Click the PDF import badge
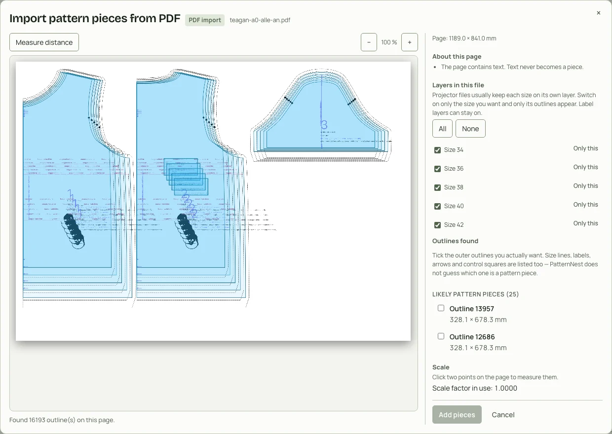Image resolution: width=612 pixels, height=434 pixels. point(205,20)
